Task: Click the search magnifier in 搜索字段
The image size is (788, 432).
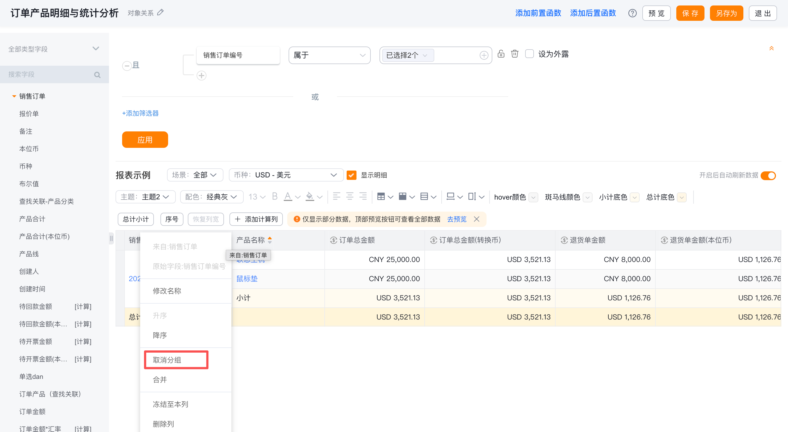Action: pos(97,75)
